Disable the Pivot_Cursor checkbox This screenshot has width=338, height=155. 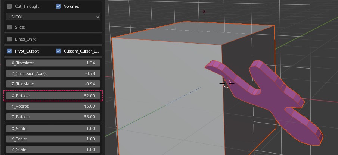click(10, 51)
